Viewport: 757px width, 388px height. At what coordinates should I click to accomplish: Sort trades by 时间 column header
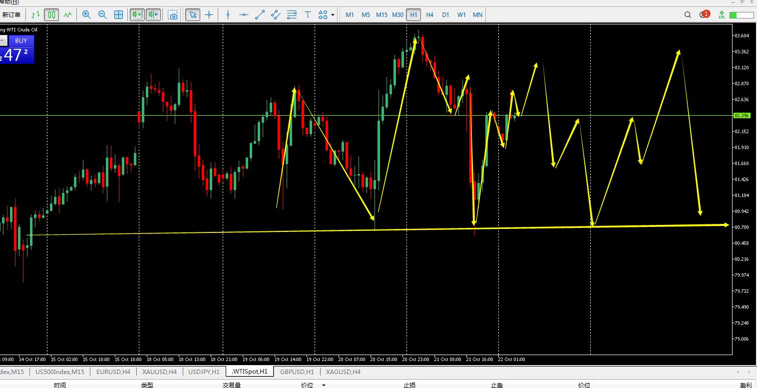60,385
